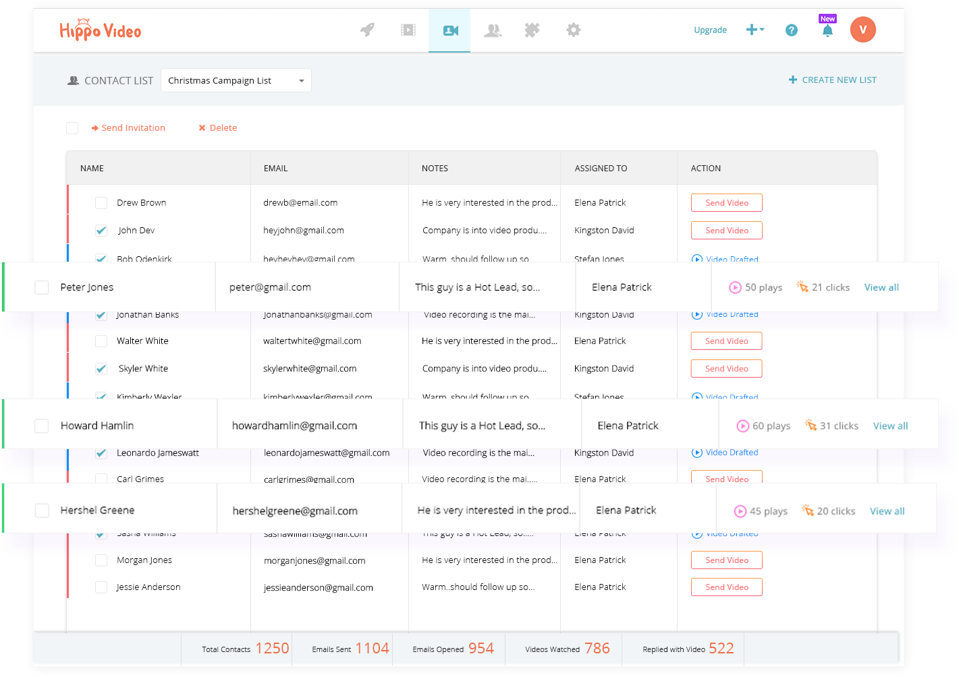Select the video camera contacts tab
The width and height of the screenshot is (959, 677).
tap(450, 30)
